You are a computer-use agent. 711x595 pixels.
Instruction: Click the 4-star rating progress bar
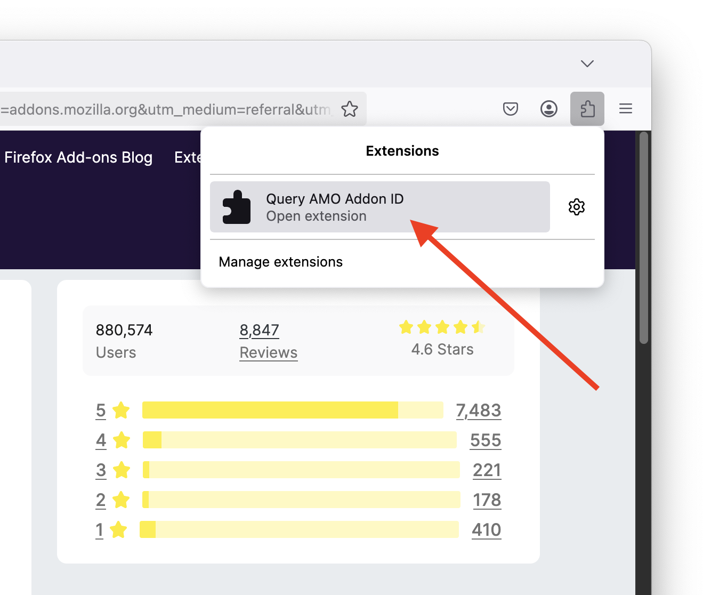tap(300, 440)
